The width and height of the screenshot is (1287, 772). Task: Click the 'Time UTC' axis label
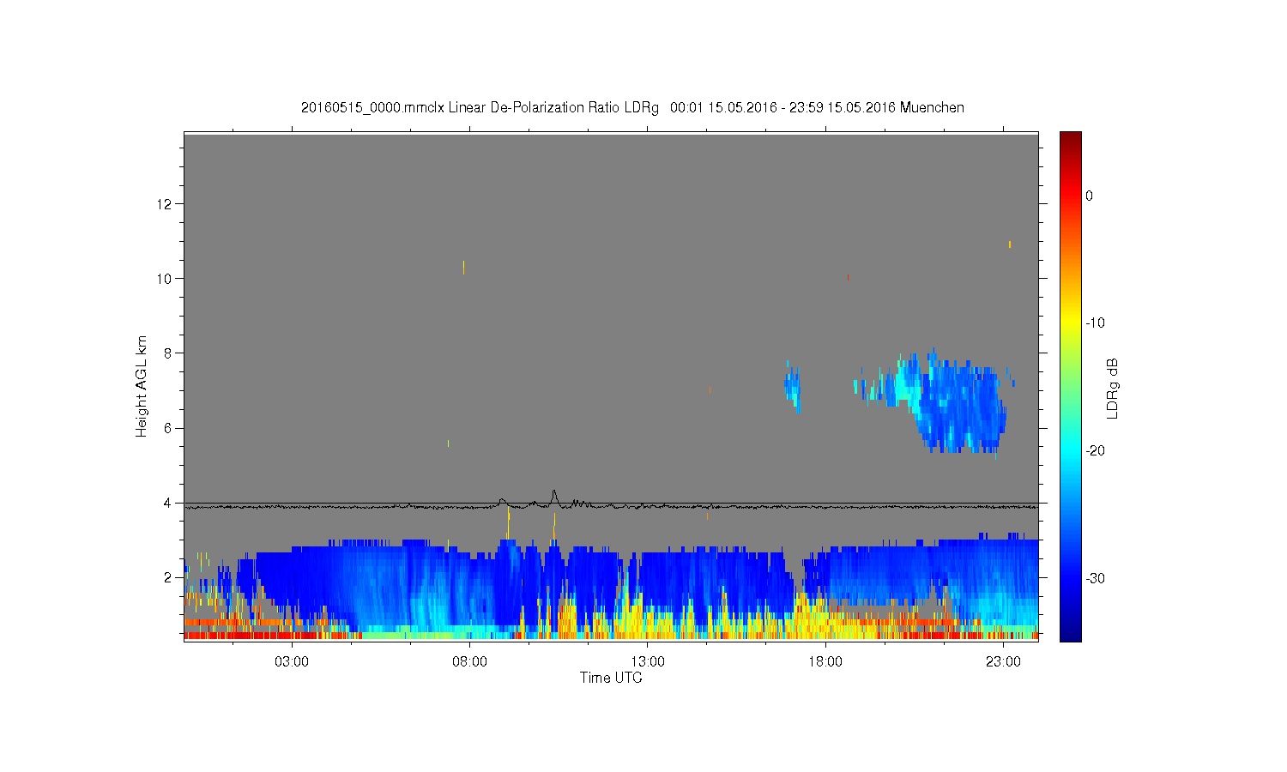tap(611, 678)
